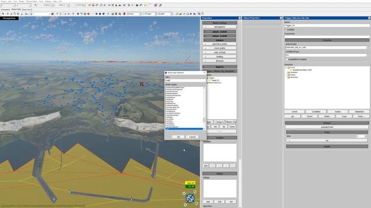The image size is (371, 208).
Task: Click the Condition button in trigger panel
Action: [316, 112]
